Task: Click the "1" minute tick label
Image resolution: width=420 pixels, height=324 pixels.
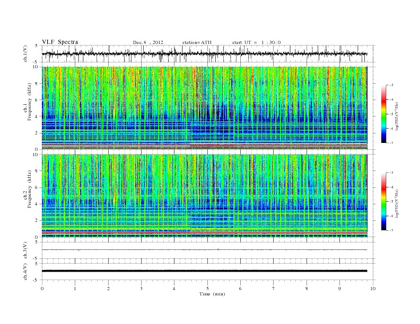Action: (x=75, y=289)
